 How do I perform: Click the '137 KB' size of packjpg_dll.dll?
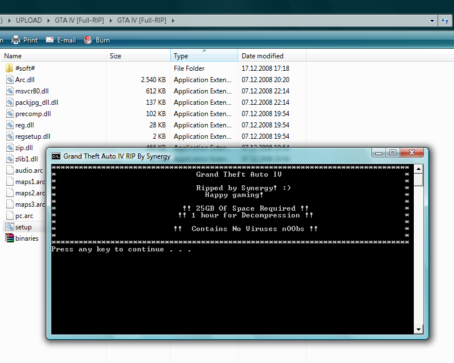(x=156, y=103)
